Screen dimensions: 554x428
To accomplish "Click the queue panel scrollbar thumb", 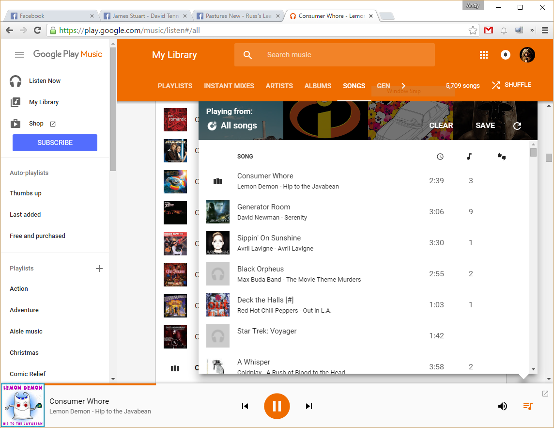I will pyautogui.click(x=534, y=153).
